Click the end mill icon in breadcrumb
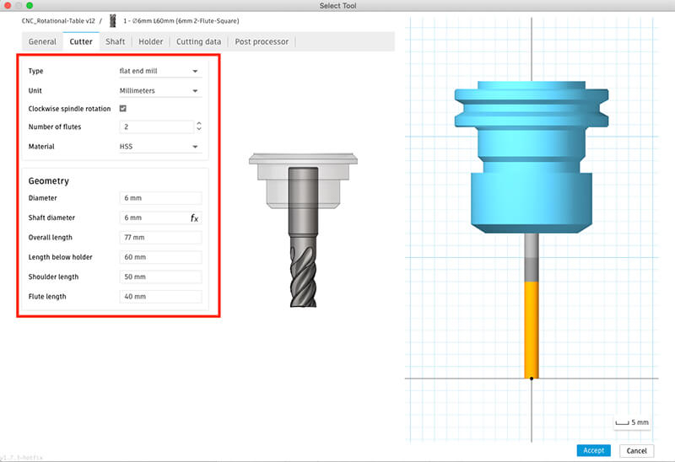Viewport: 675px width, 462px height. point(112,19)
